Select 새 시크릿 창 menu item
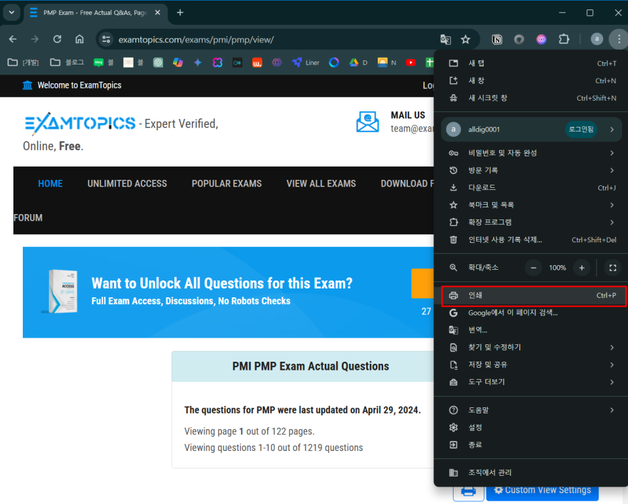Viewport: 628px width, 504px height. point(532,98)
